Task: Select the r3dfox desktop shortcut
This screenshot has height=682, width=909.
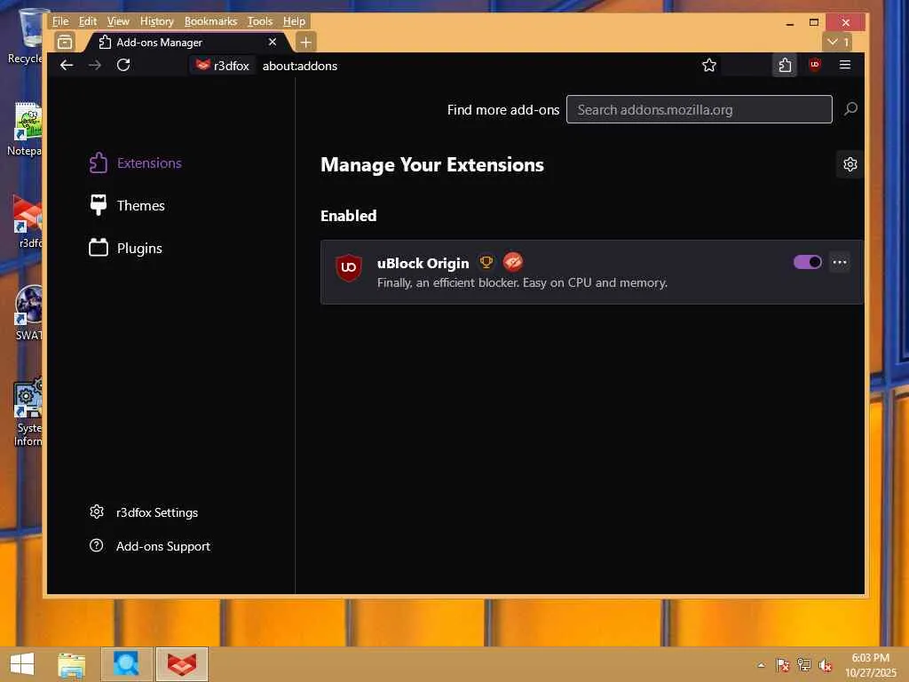Action: coord(26,221)
